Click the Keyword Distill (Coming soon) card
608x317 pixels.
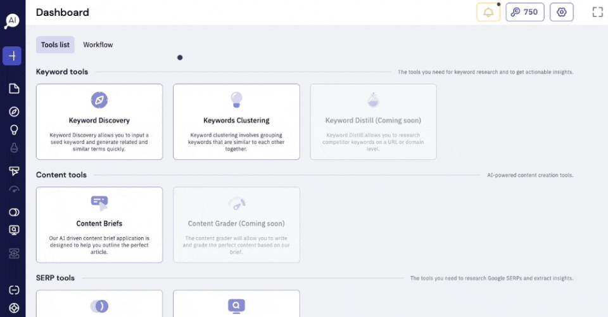tap(373, 122)
